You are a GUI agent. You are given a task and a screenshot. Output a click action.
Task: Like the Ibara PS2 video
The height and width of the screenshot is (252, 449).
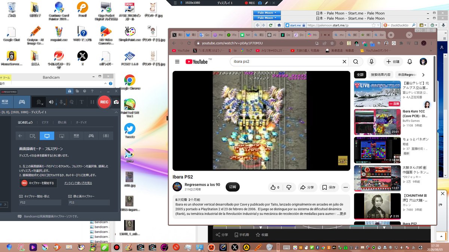275,187
